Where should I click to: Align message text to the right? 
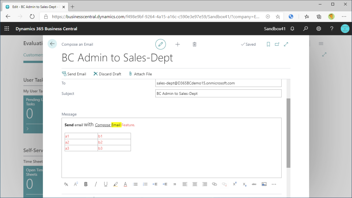(x=205, y=184)
